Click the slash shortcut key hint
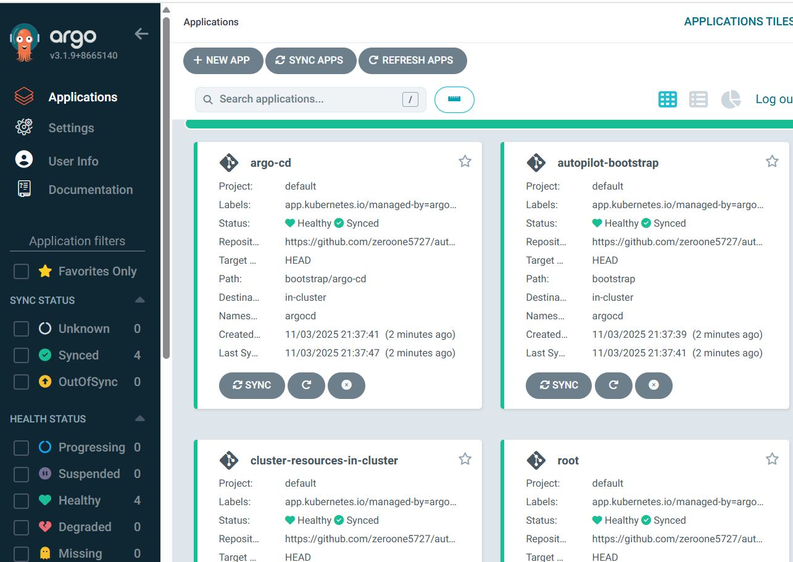793x562 pixels. (410, 99)
